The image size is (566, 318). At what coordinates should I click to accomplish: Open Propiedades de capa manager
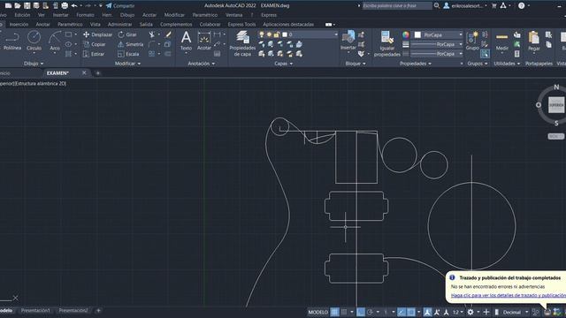(x=242, y=43)
